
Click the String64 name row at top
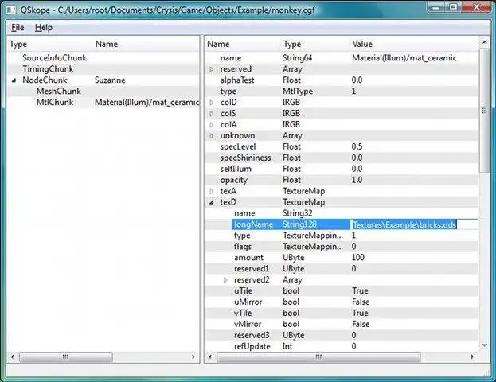tap(342, 58)
